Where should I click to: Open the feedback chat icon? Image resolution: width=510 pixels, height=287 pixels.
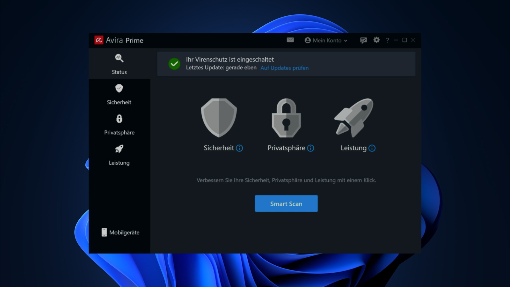[x=363, y=40]
